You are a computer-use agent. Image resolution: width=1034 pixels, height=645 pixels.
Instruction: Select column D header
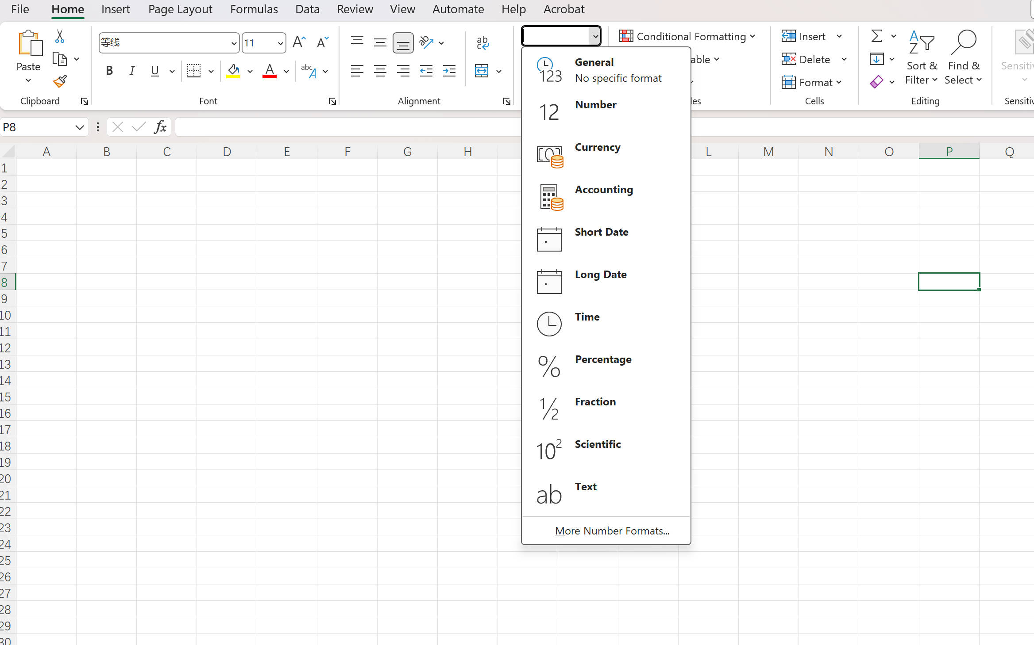point(227,152)
